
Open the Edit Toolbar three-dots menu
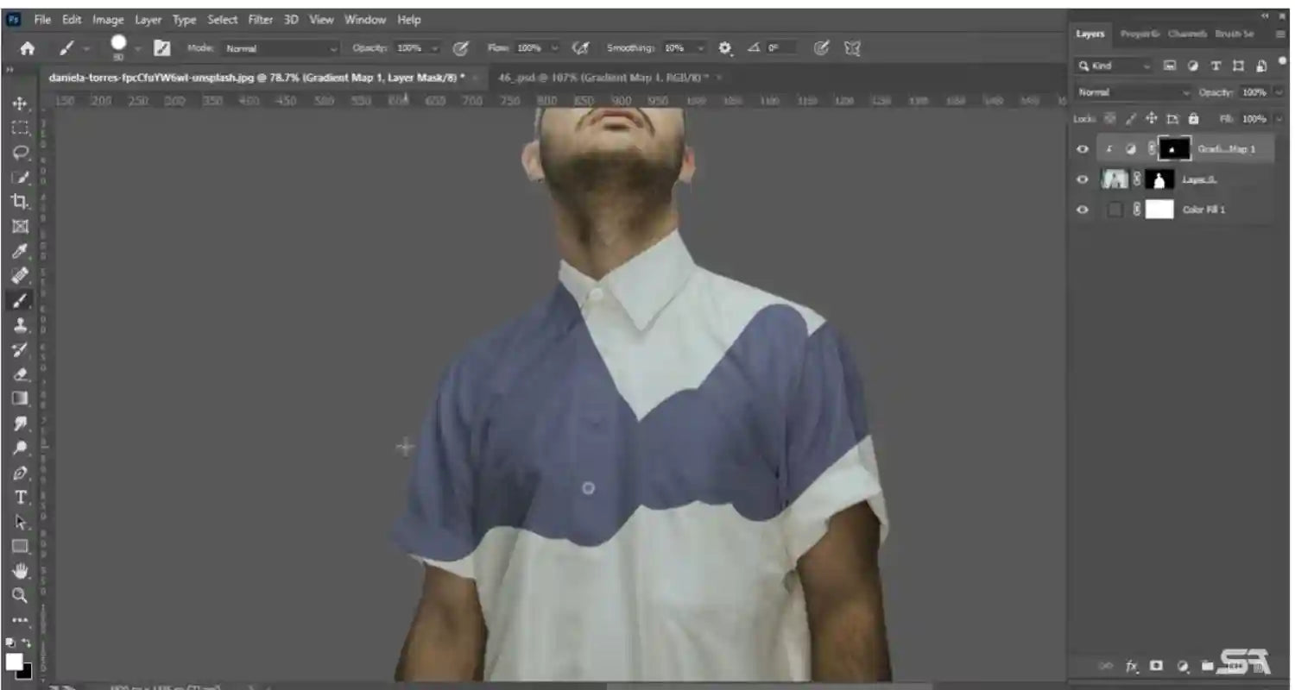point(20,619)
